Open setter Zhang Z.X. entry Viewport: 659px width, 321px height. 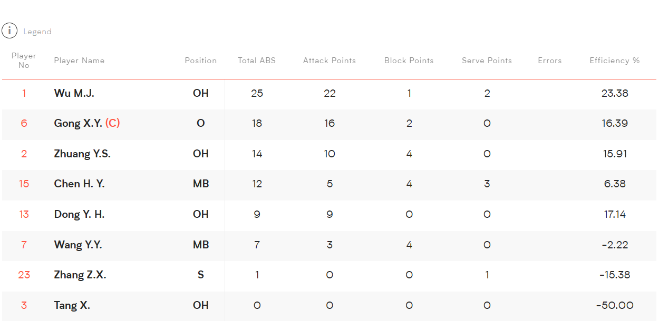click(80, 275)
